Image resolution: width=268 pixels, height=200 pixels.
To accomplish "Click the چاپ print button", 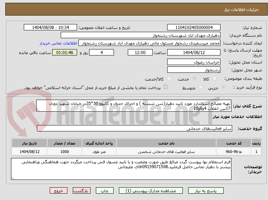I will pos(105,191).
